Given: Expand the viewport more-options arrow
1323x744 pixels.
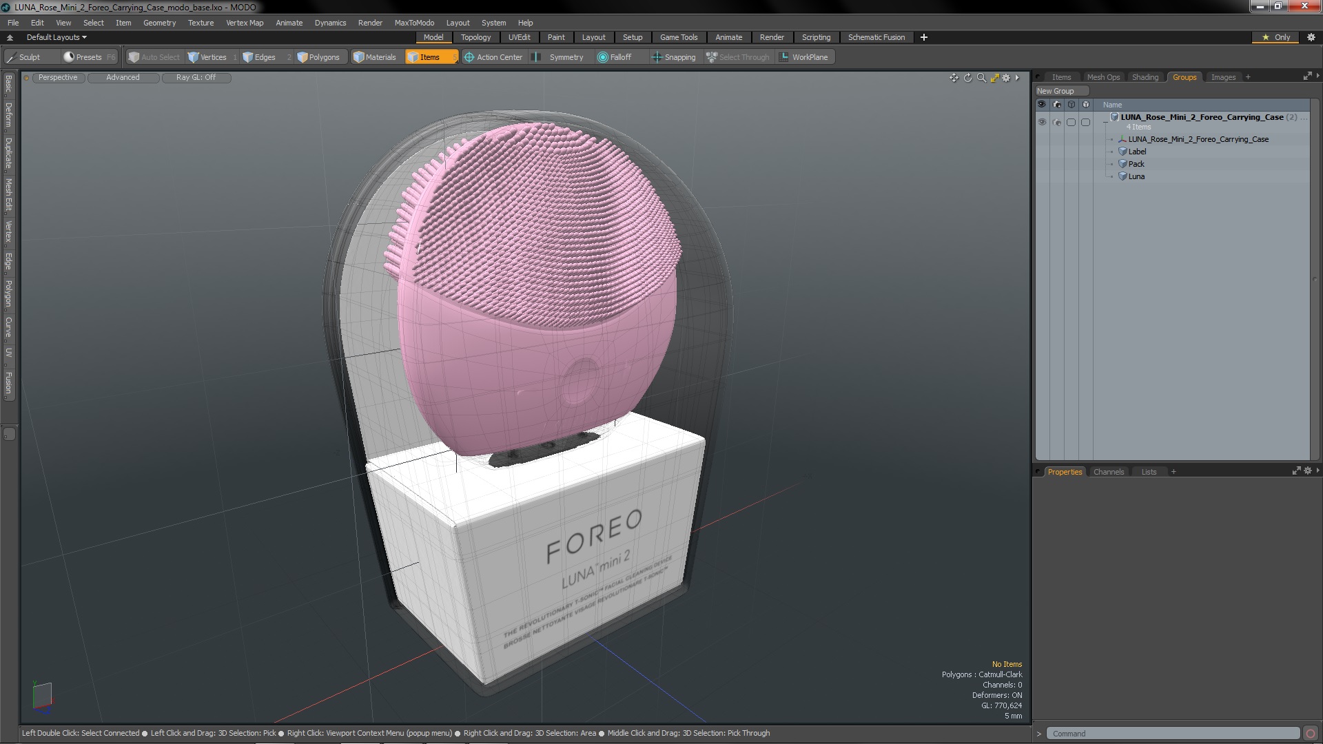Looking at the screenshot, I should pyautogui.click(x=1017, y=78).
